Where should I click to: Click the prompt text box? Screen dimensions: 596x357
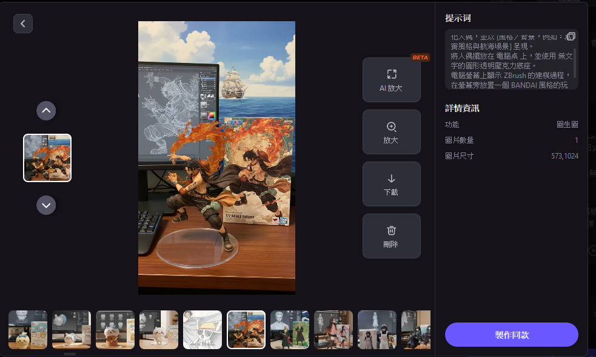click(512, 59)
